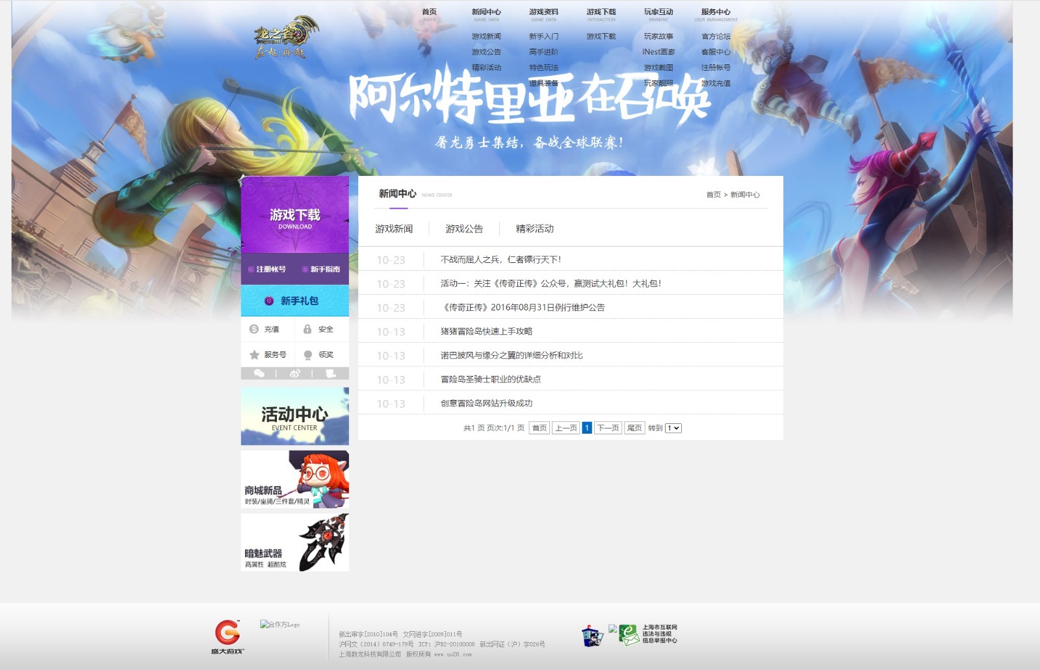This screenshot has height=670, width=1040.
Task: Select page 1 in pagination
Action: tap(587, 428)
